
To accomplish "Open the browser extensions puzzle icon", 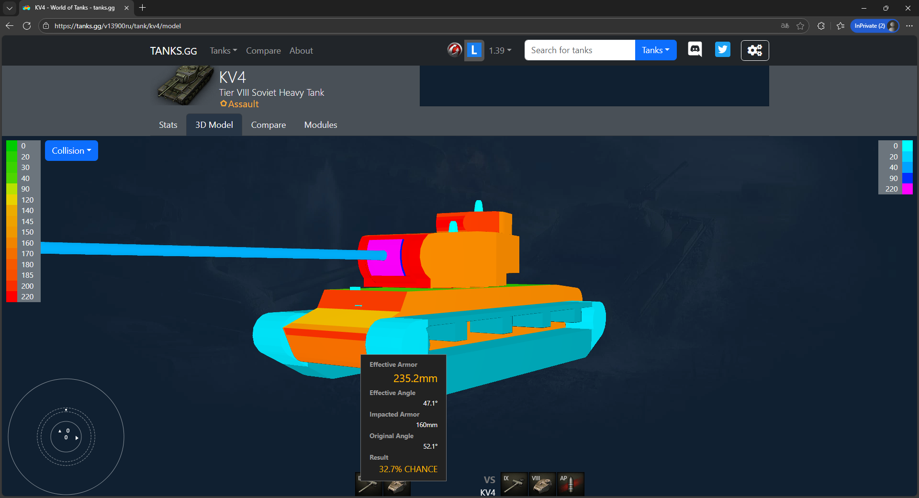I will pyautogui.click(x=821, y=26).
